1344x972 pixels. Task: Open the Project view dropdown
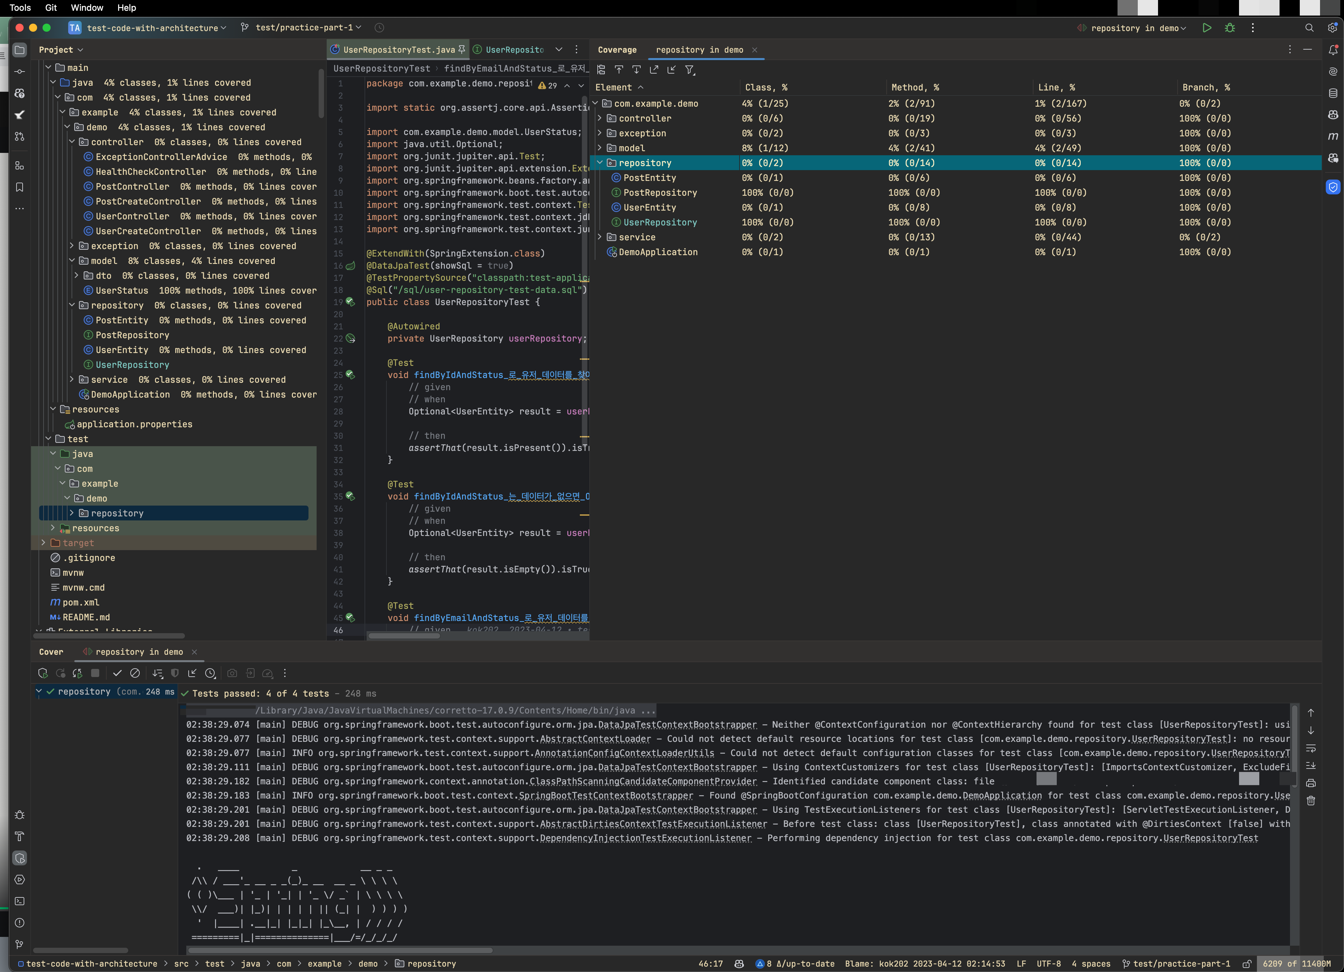point(61,50)
